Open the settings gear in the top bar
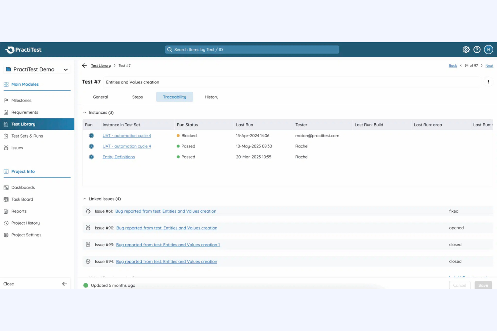 click(x=466, y=49)
